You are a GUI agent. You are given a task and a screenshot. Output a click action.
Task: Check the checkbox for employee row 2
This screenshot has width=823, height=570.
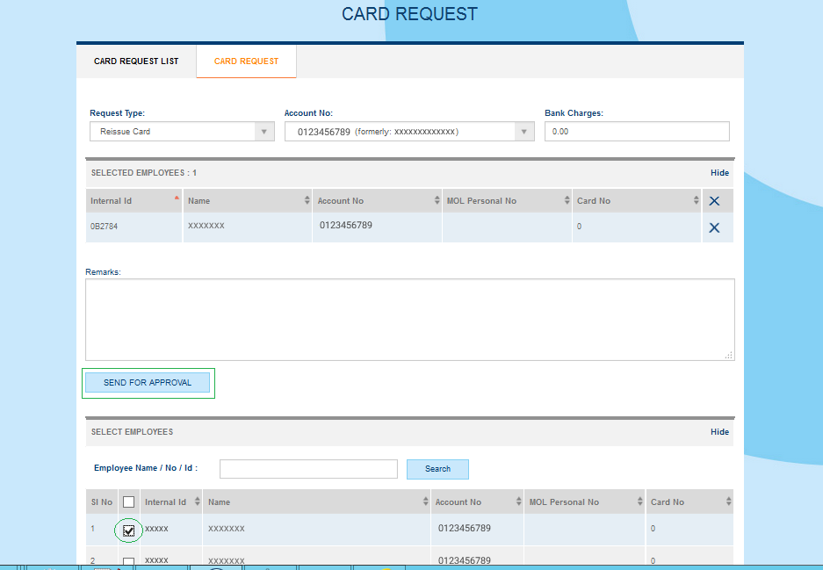[x=129, y=562]
